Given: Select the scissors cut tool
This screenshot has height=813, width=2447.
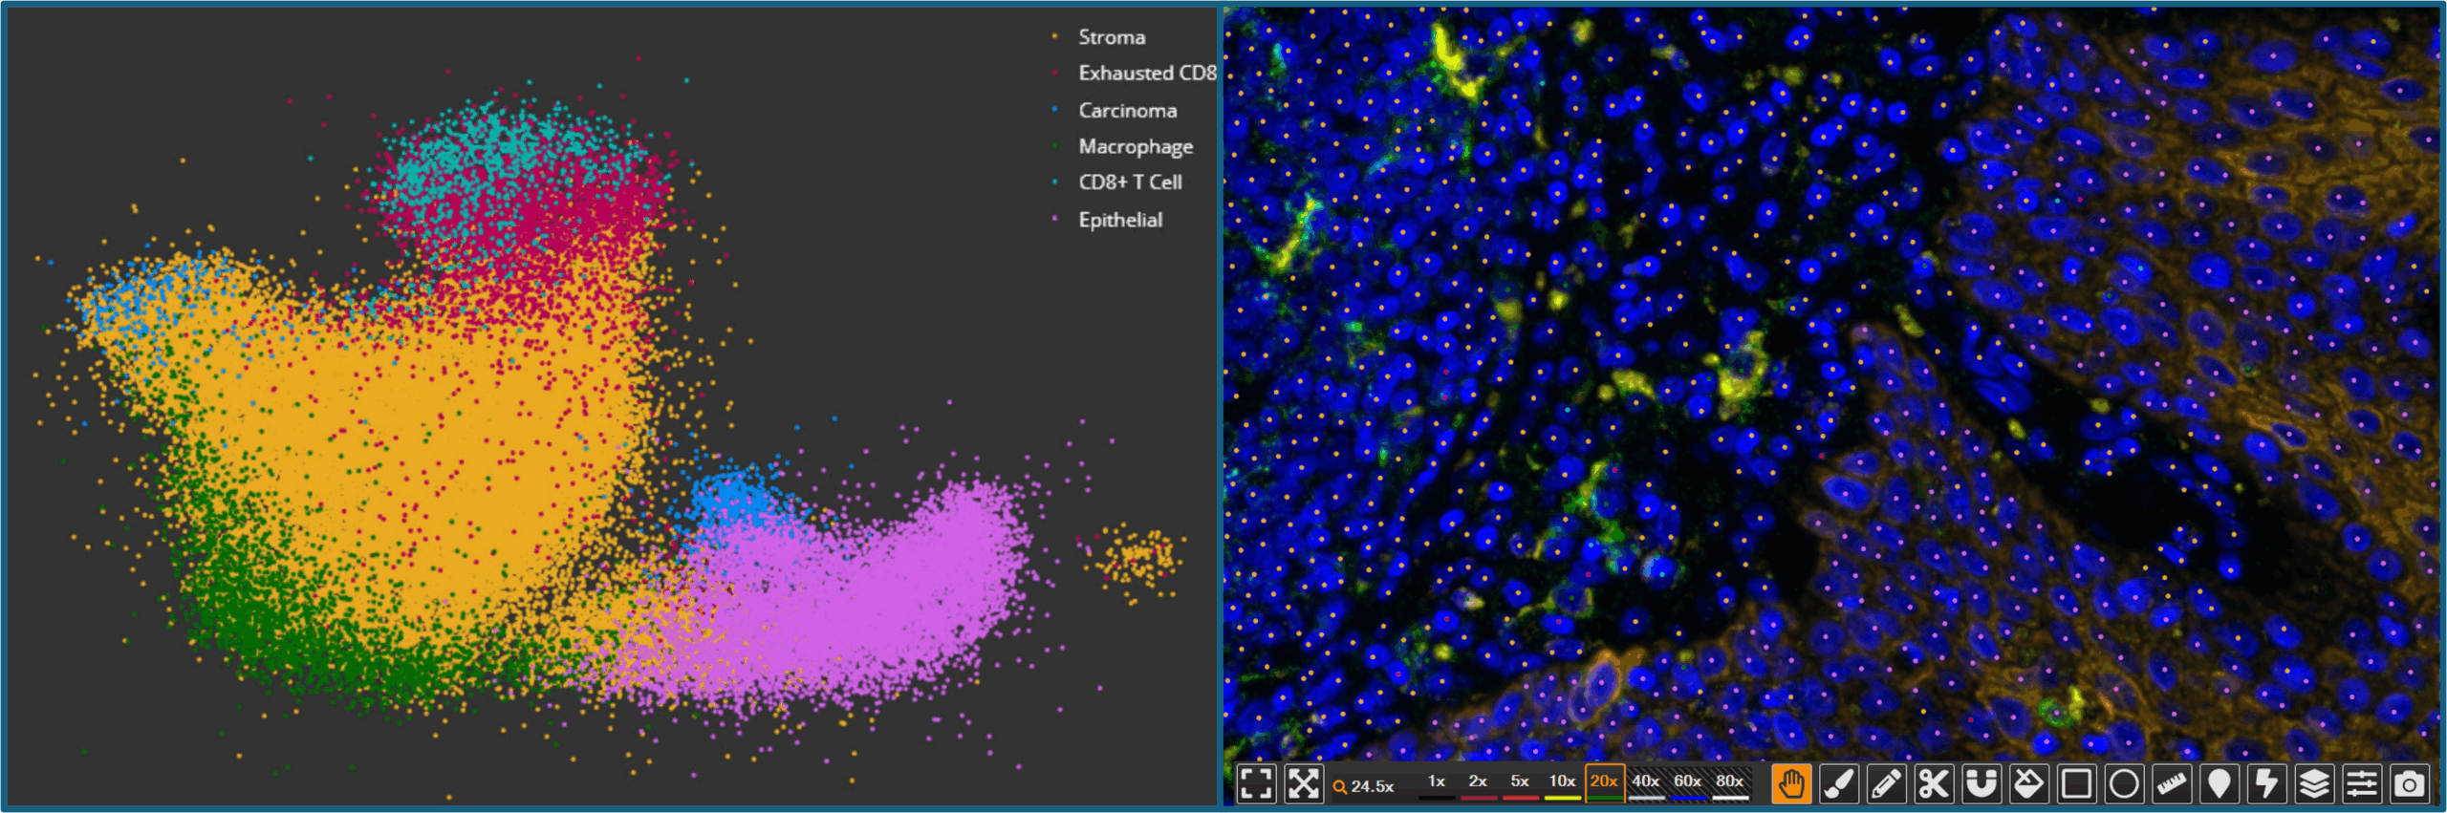Looking at the screenshot, I should pos(1934,784).
